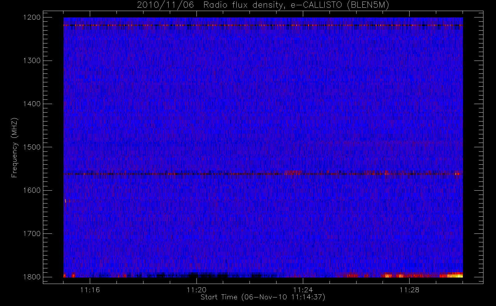Click the '1400' frequency axis label
The width and height of the screenshot is (496, 306).
tap(32, 104)
